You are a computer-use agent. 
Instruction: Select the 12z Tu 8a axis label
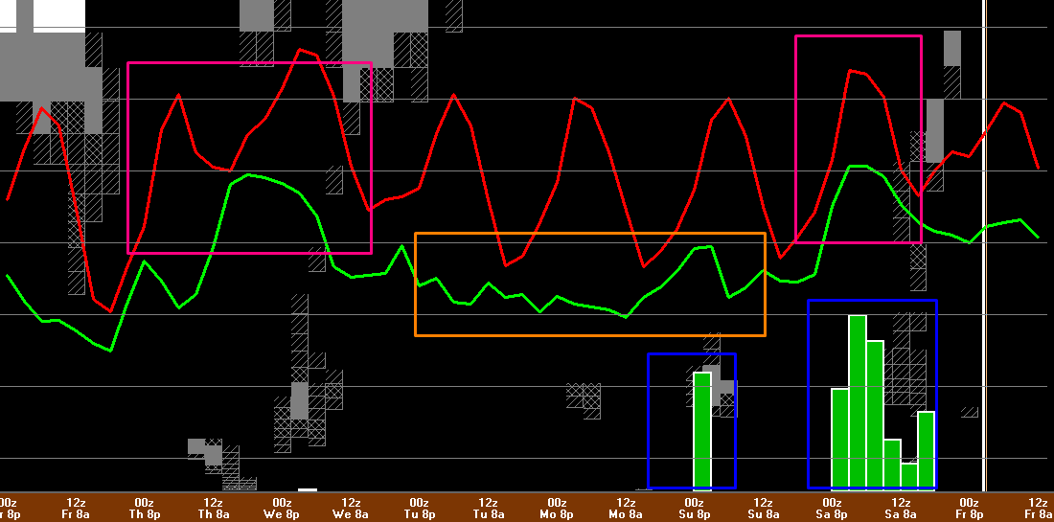click(x=488, y=508)
